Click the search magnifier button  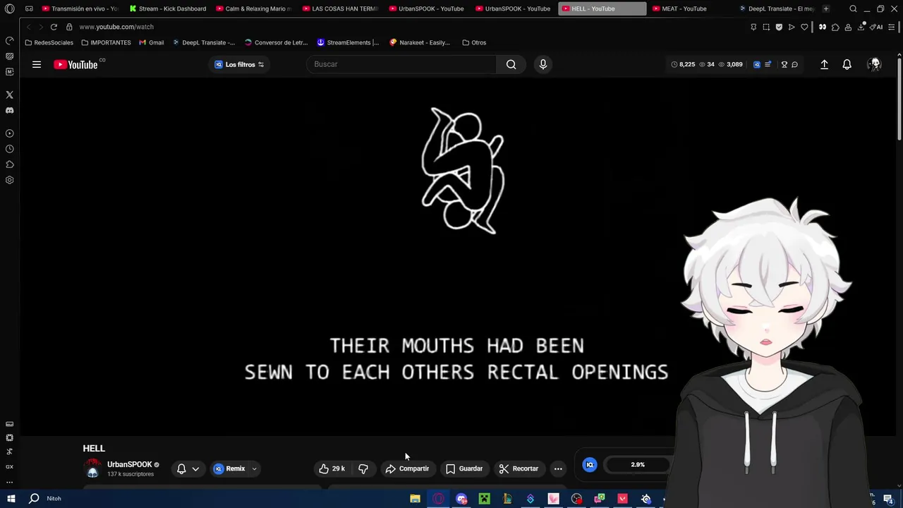click(511, 64)
